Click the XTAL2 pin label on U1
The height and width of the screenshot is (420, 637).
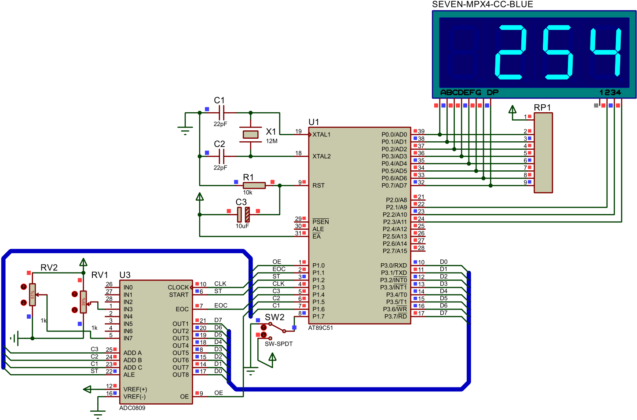pyautogui.click(x=321, y=156)
